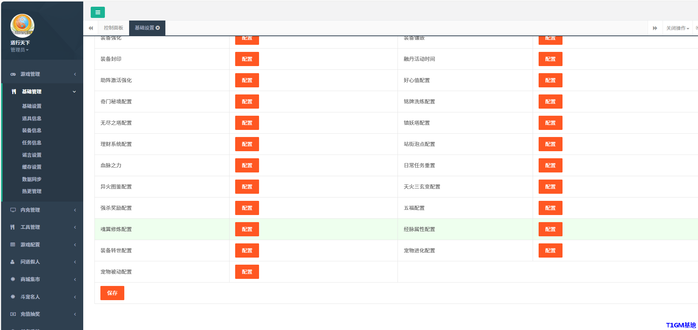Open the 关闭操作 dropdown
The width and height of the screenshot is (698, 330).
677,28
